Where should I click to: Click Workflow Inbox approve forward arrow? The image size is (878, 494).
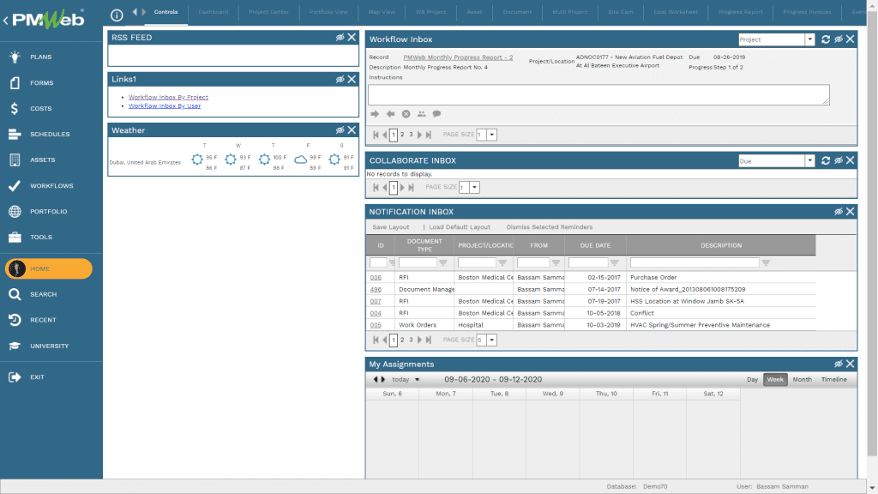click(x=375, y=114)
